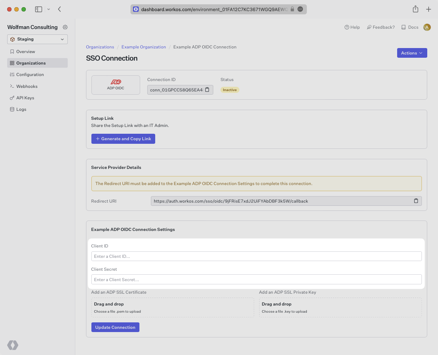The image size is (438, 355).
Task: Click the WorkOS logo at sidebar bottom
Action: tap(13, 345)
